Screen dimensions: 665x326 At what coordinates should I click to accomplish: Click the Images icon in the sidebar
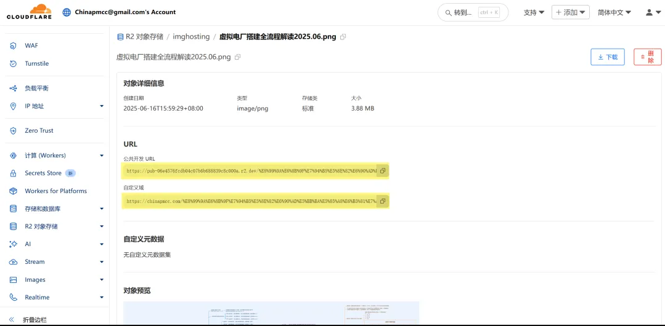click(x=13, y=280)
